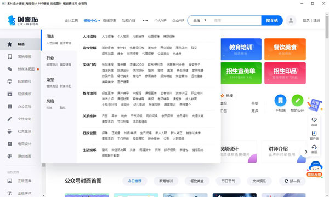Image resolution: width=329 pixels, height=197 pixels.
Task: Select 场景 category tab in dropdown panel
Action: (x=59, y=83)
